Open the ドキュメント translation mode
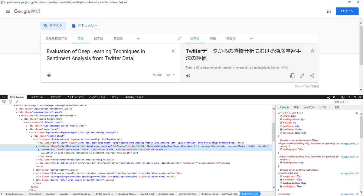Viewport: 363px width, 196px height. pyautogui.click(x=85, y=26)
